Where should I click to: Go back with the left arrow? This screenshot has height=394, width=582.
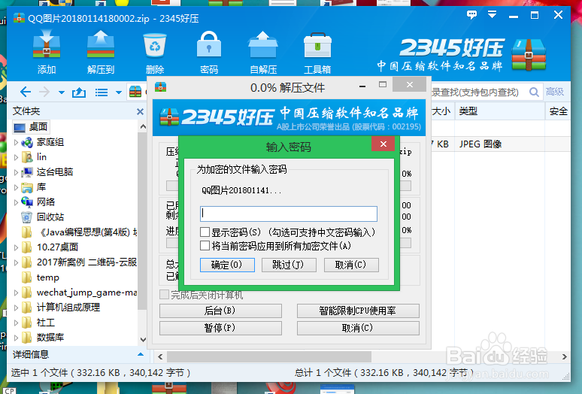pyautogui.click(x=26, y=92)
